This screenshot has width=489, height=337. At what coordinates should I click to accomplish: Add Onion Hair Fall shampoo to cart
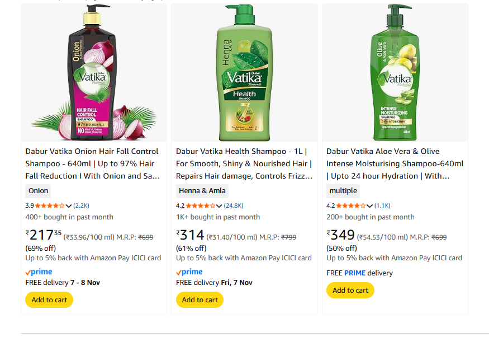point(49,299)
